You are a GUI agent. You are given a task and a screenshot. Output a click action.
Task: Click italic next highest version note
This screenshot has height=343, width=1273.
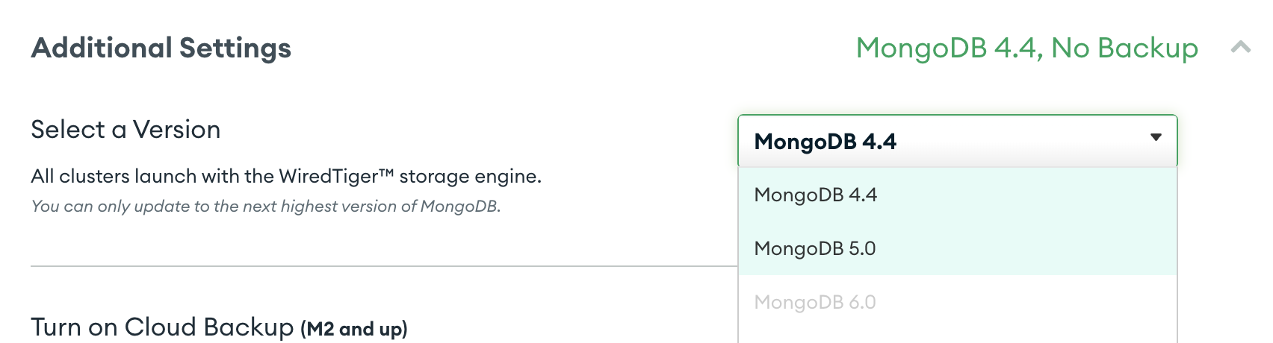point(266,207)
